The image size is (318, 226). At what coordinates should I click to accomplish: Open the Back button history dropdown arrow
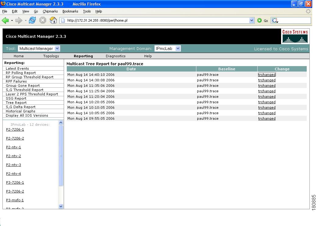click(x=12, y=20)
